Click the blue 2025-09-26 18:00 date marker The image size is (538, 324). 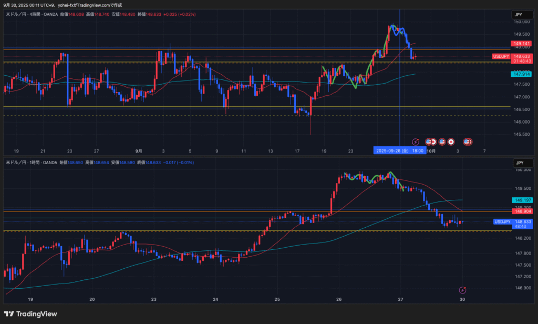coord(400,150)
